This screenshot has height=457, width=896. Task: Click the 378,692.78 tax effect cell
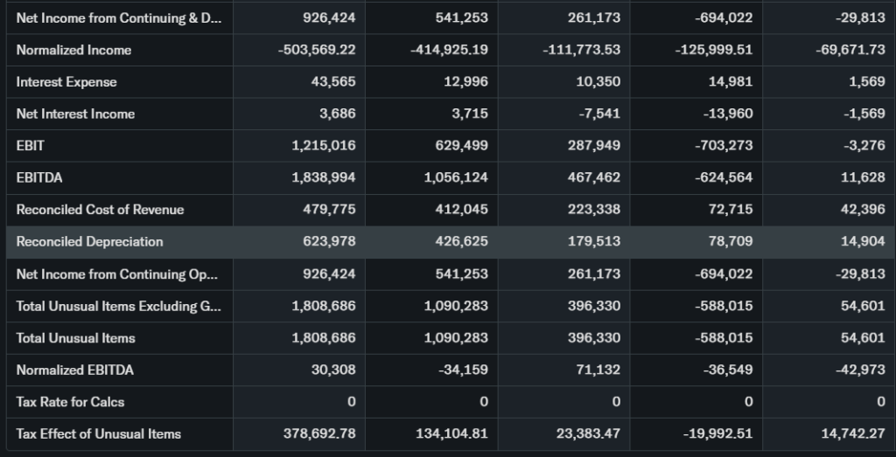pyautogui.click(x=319, y=433)
